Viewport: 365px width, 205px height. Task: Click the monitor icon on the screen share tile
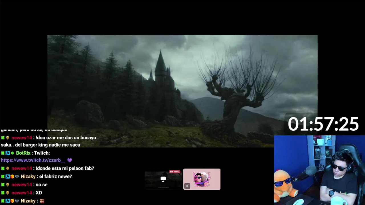click(x=163, y=179)
